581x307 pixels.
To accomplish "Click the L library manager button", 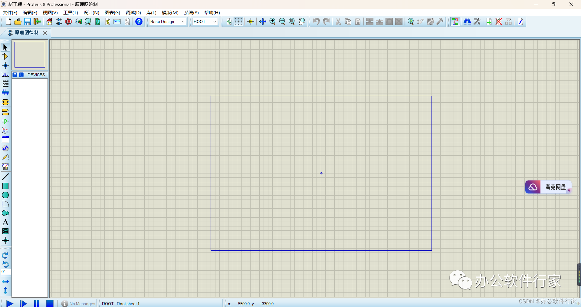I will point(21,75).
